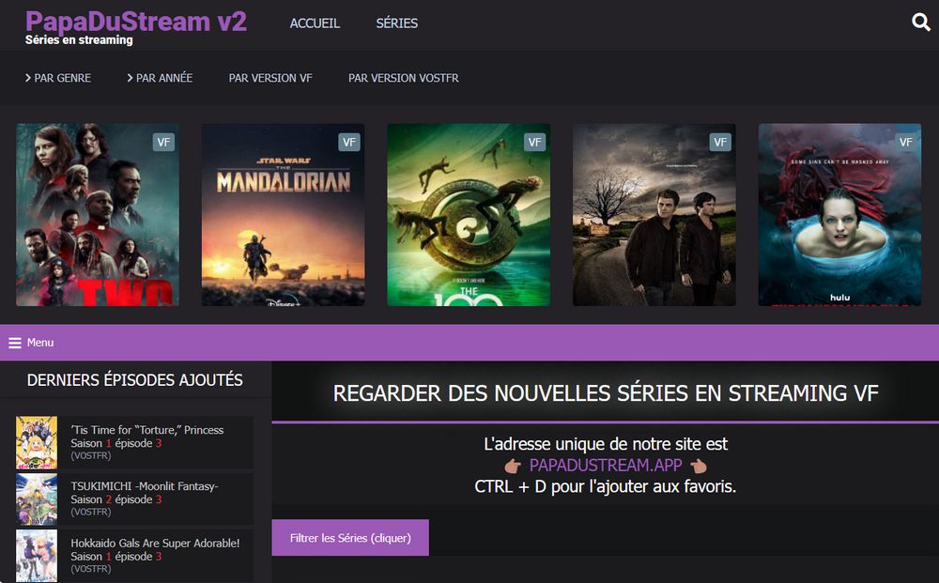Open the search magnifier icon
939x583 pixels.
point(920,23)
